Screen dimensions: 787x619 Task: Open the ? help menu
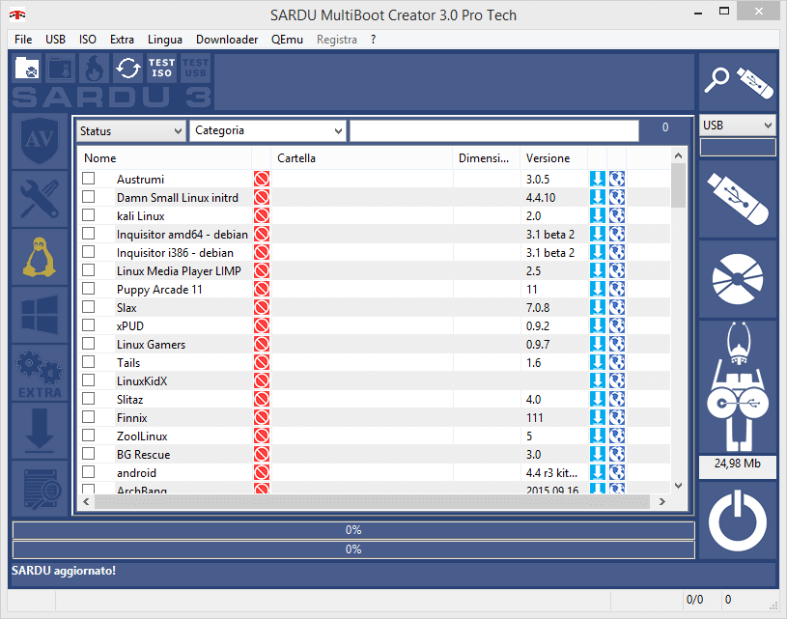(x=373, y=40)
